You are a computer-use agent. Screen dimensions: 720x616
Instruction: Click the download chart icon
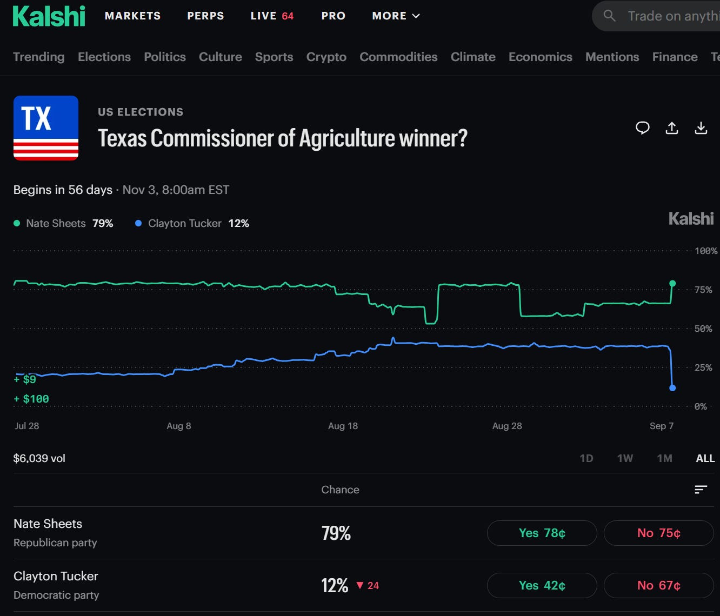tap(701, 128)
